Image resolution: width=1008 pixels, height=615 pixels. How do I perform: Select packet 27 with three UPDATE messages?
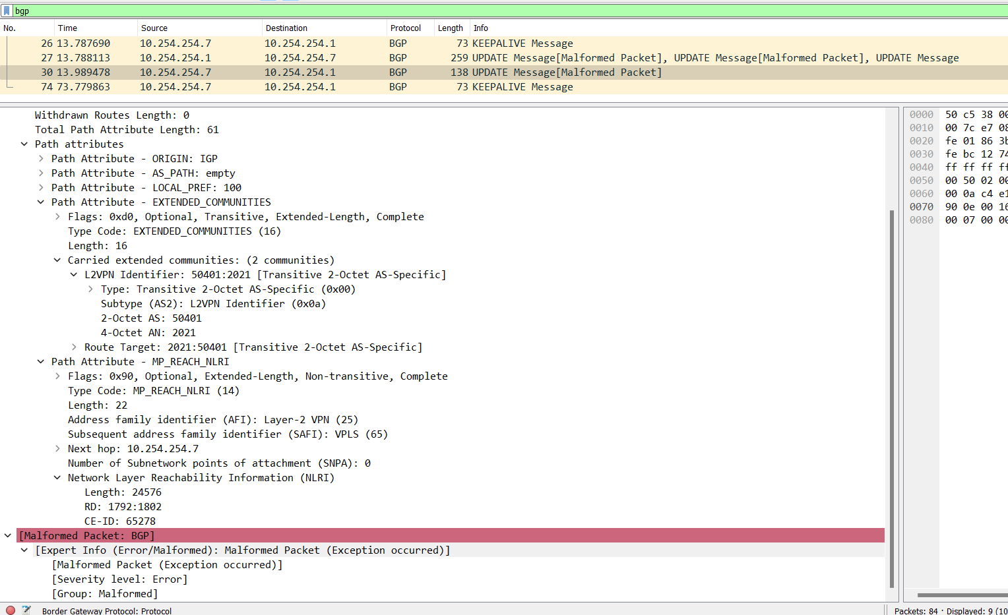click(504, 58)
